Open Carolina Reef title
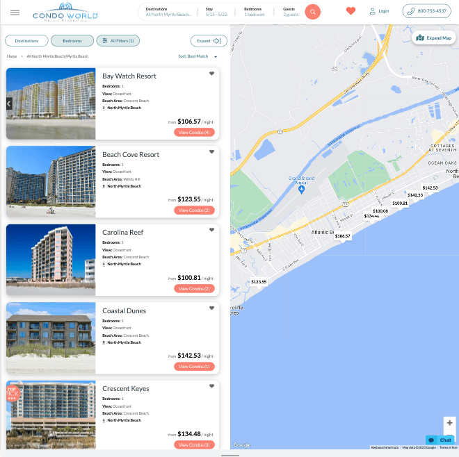Screen dimensions: 459x457 click(122, 233)
